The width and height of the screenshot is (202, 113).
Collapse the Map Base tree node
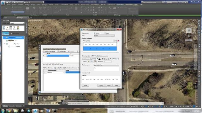pyautogui.click(x=5, y=44)
